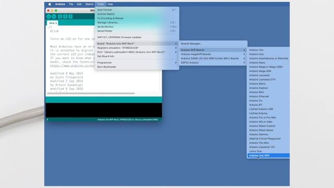Select the Arduino Leonardo board
Image resolution: width=334 pixels, height=188 pixels.
[x=268, y=75]
